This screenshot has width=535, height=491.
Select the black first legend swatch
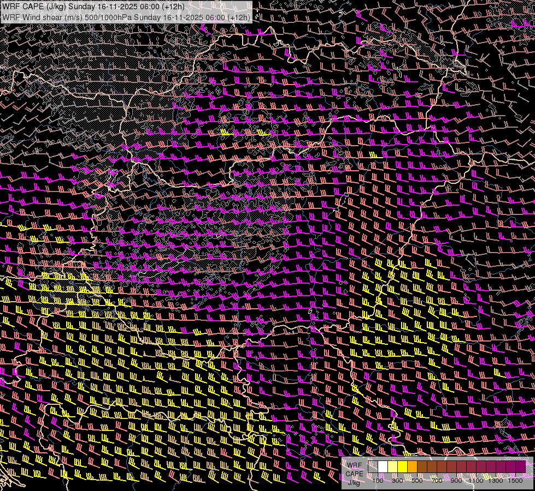pos(373,467)
